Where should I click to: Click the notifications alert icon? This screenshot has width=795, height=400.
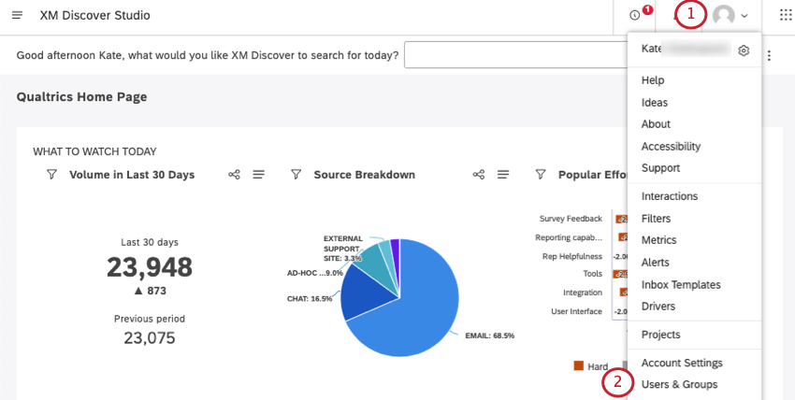(x=637, y=15)
